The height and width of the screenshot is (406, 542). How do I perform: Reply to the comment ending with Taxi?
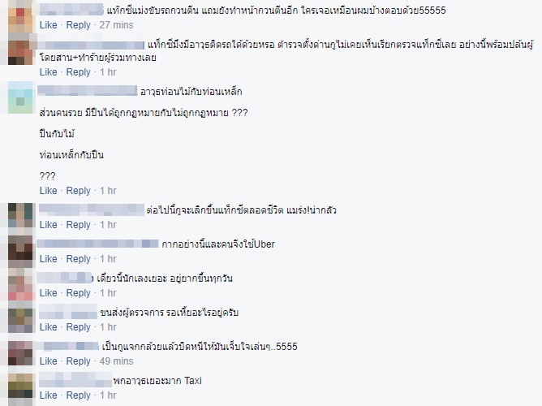click(x=78, y=395)
